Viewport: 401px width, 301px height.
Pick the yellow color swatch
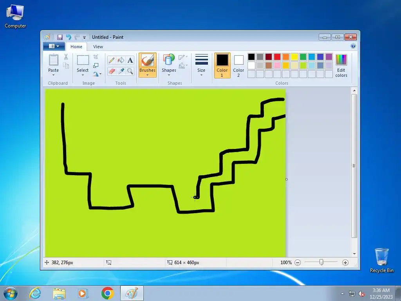pyautogui.click(x=294, y=57)
